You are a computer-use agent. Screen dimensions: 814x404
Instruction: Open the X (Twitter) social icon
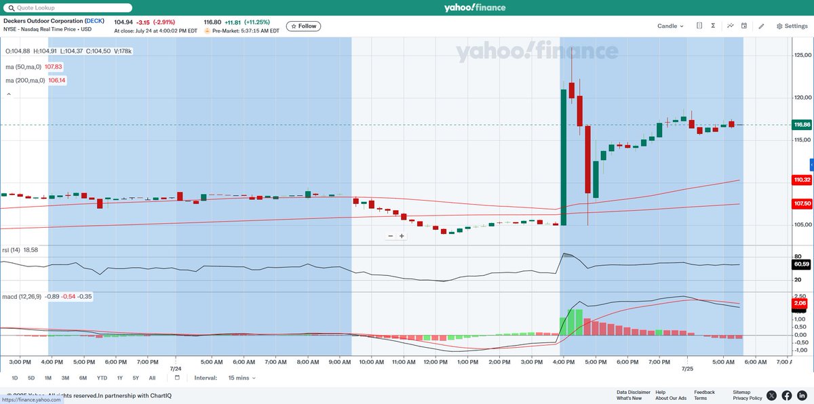click(x=772, y=395)
